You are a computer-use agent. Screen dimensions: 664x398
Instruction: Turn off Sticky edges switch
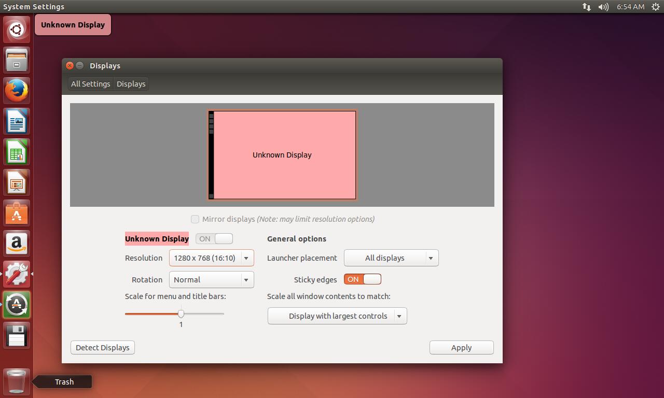pos(363,279)
